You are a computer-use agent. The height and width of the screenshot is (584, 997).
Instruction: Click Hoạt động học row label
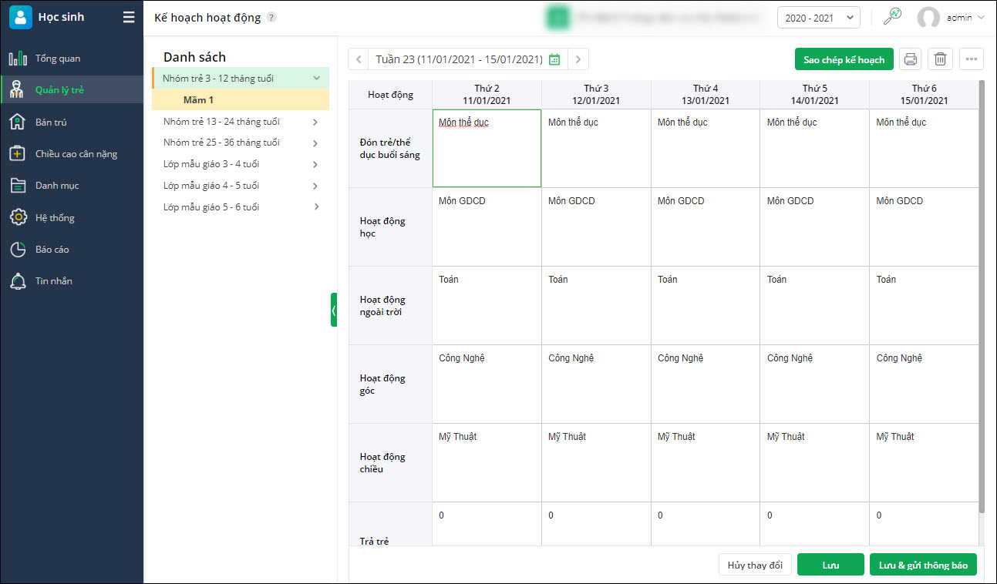point(390,227)
